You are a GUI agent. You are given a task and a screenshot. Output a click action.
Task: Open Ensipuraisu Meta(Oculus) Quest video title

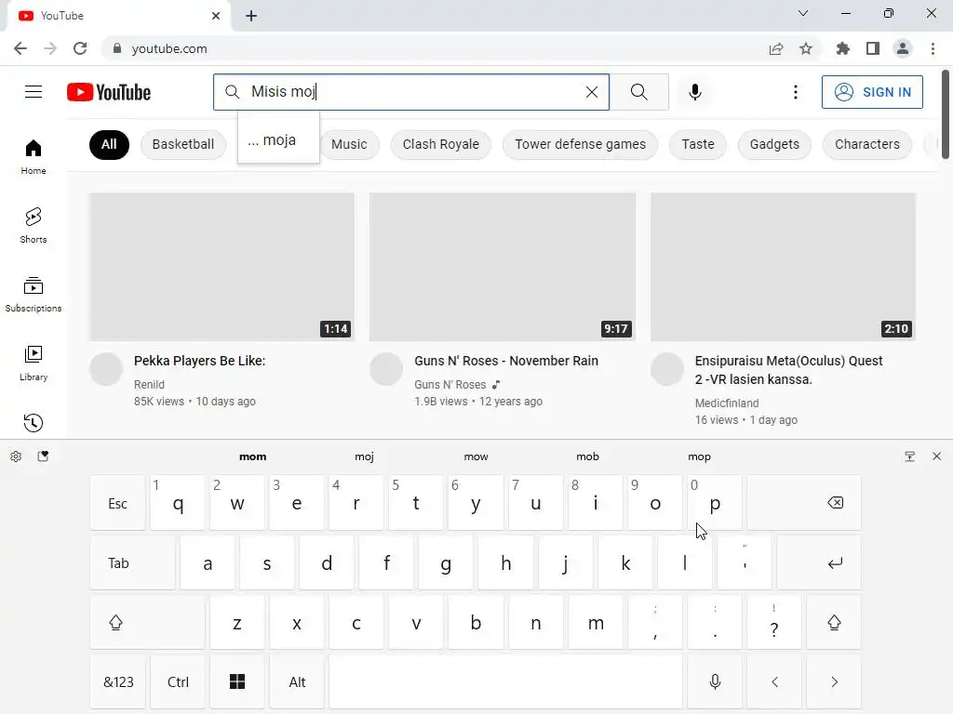point(788,370)
